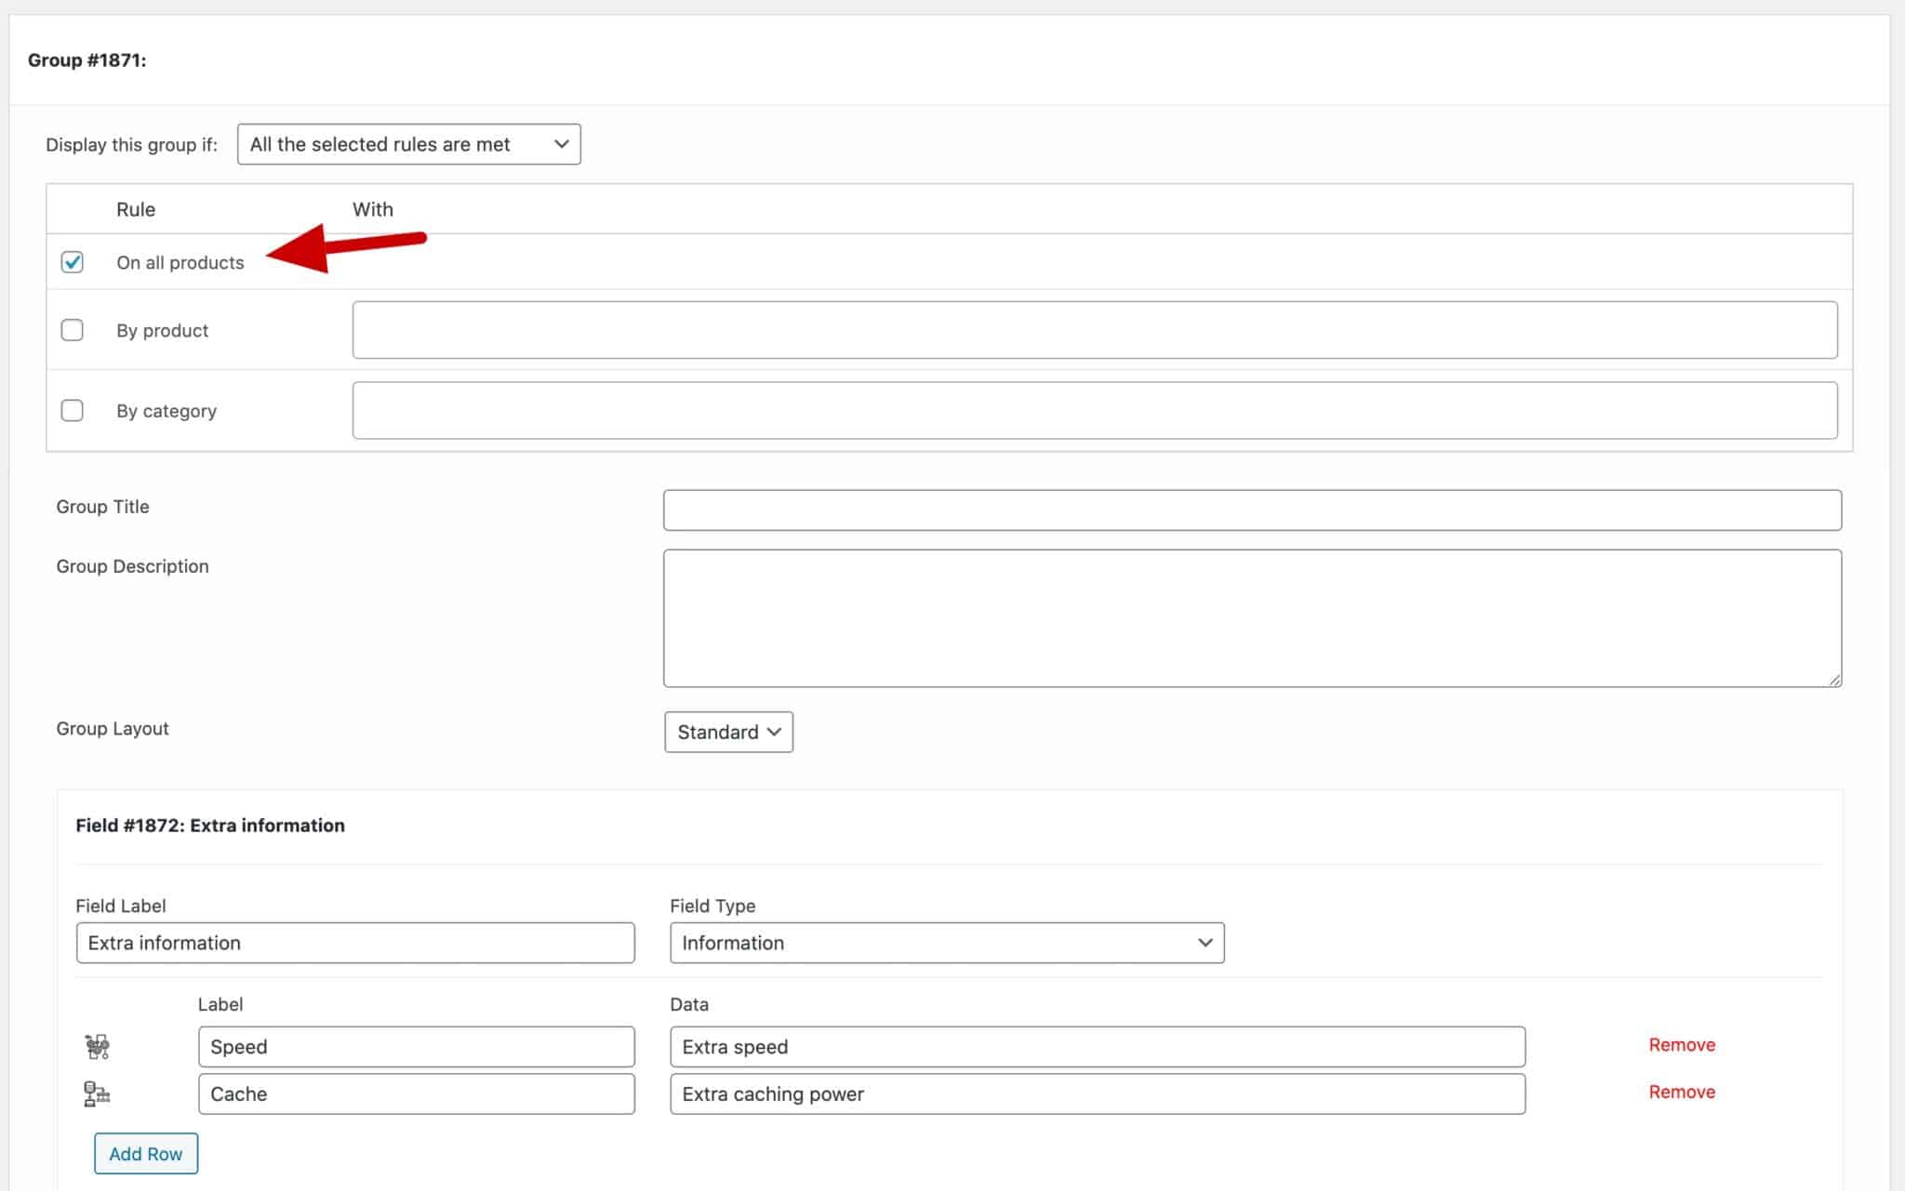
Task: Click the By product selection field
Action: coord(1094,330)
